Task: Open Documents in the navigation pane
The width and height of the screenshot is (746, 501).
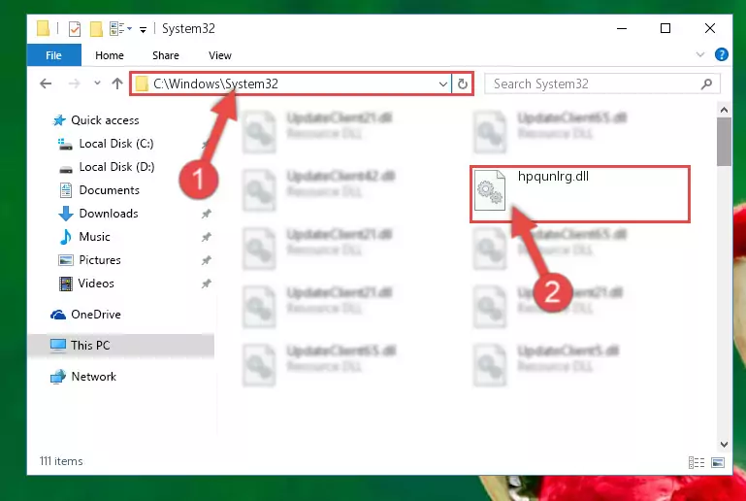Action: coord(109,190)
